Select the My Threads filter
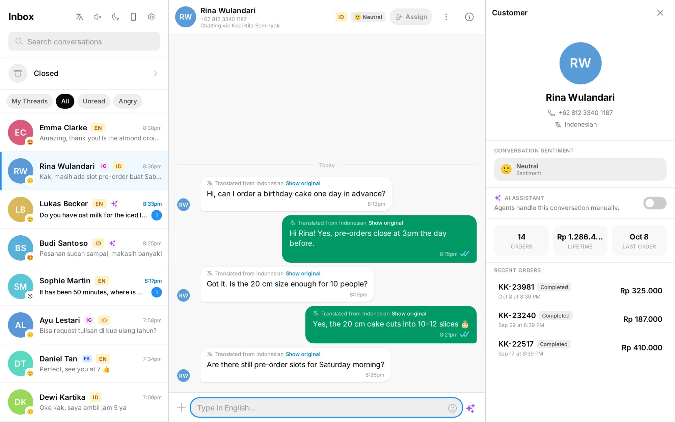Viewport: 675px width, 422px height. [x=30, y=101]
